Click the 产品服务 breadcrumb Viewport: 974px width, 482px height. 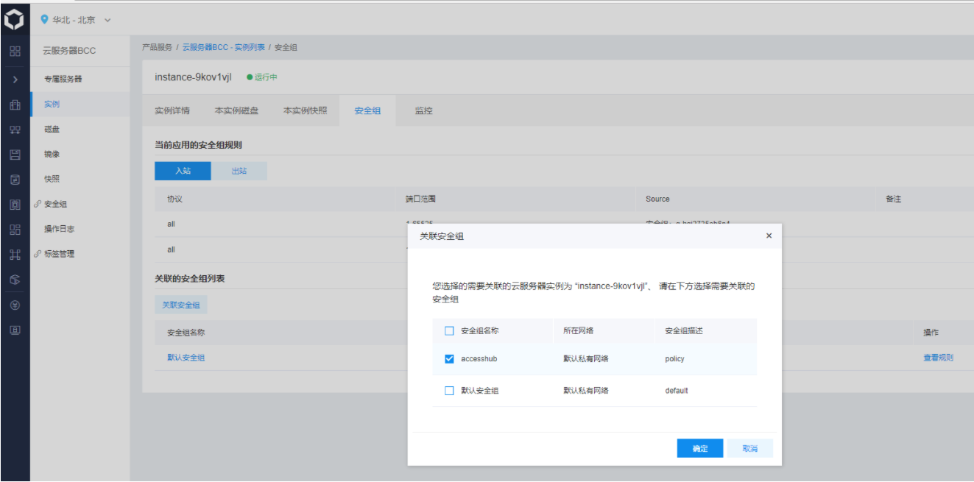[x=157, y=47]
